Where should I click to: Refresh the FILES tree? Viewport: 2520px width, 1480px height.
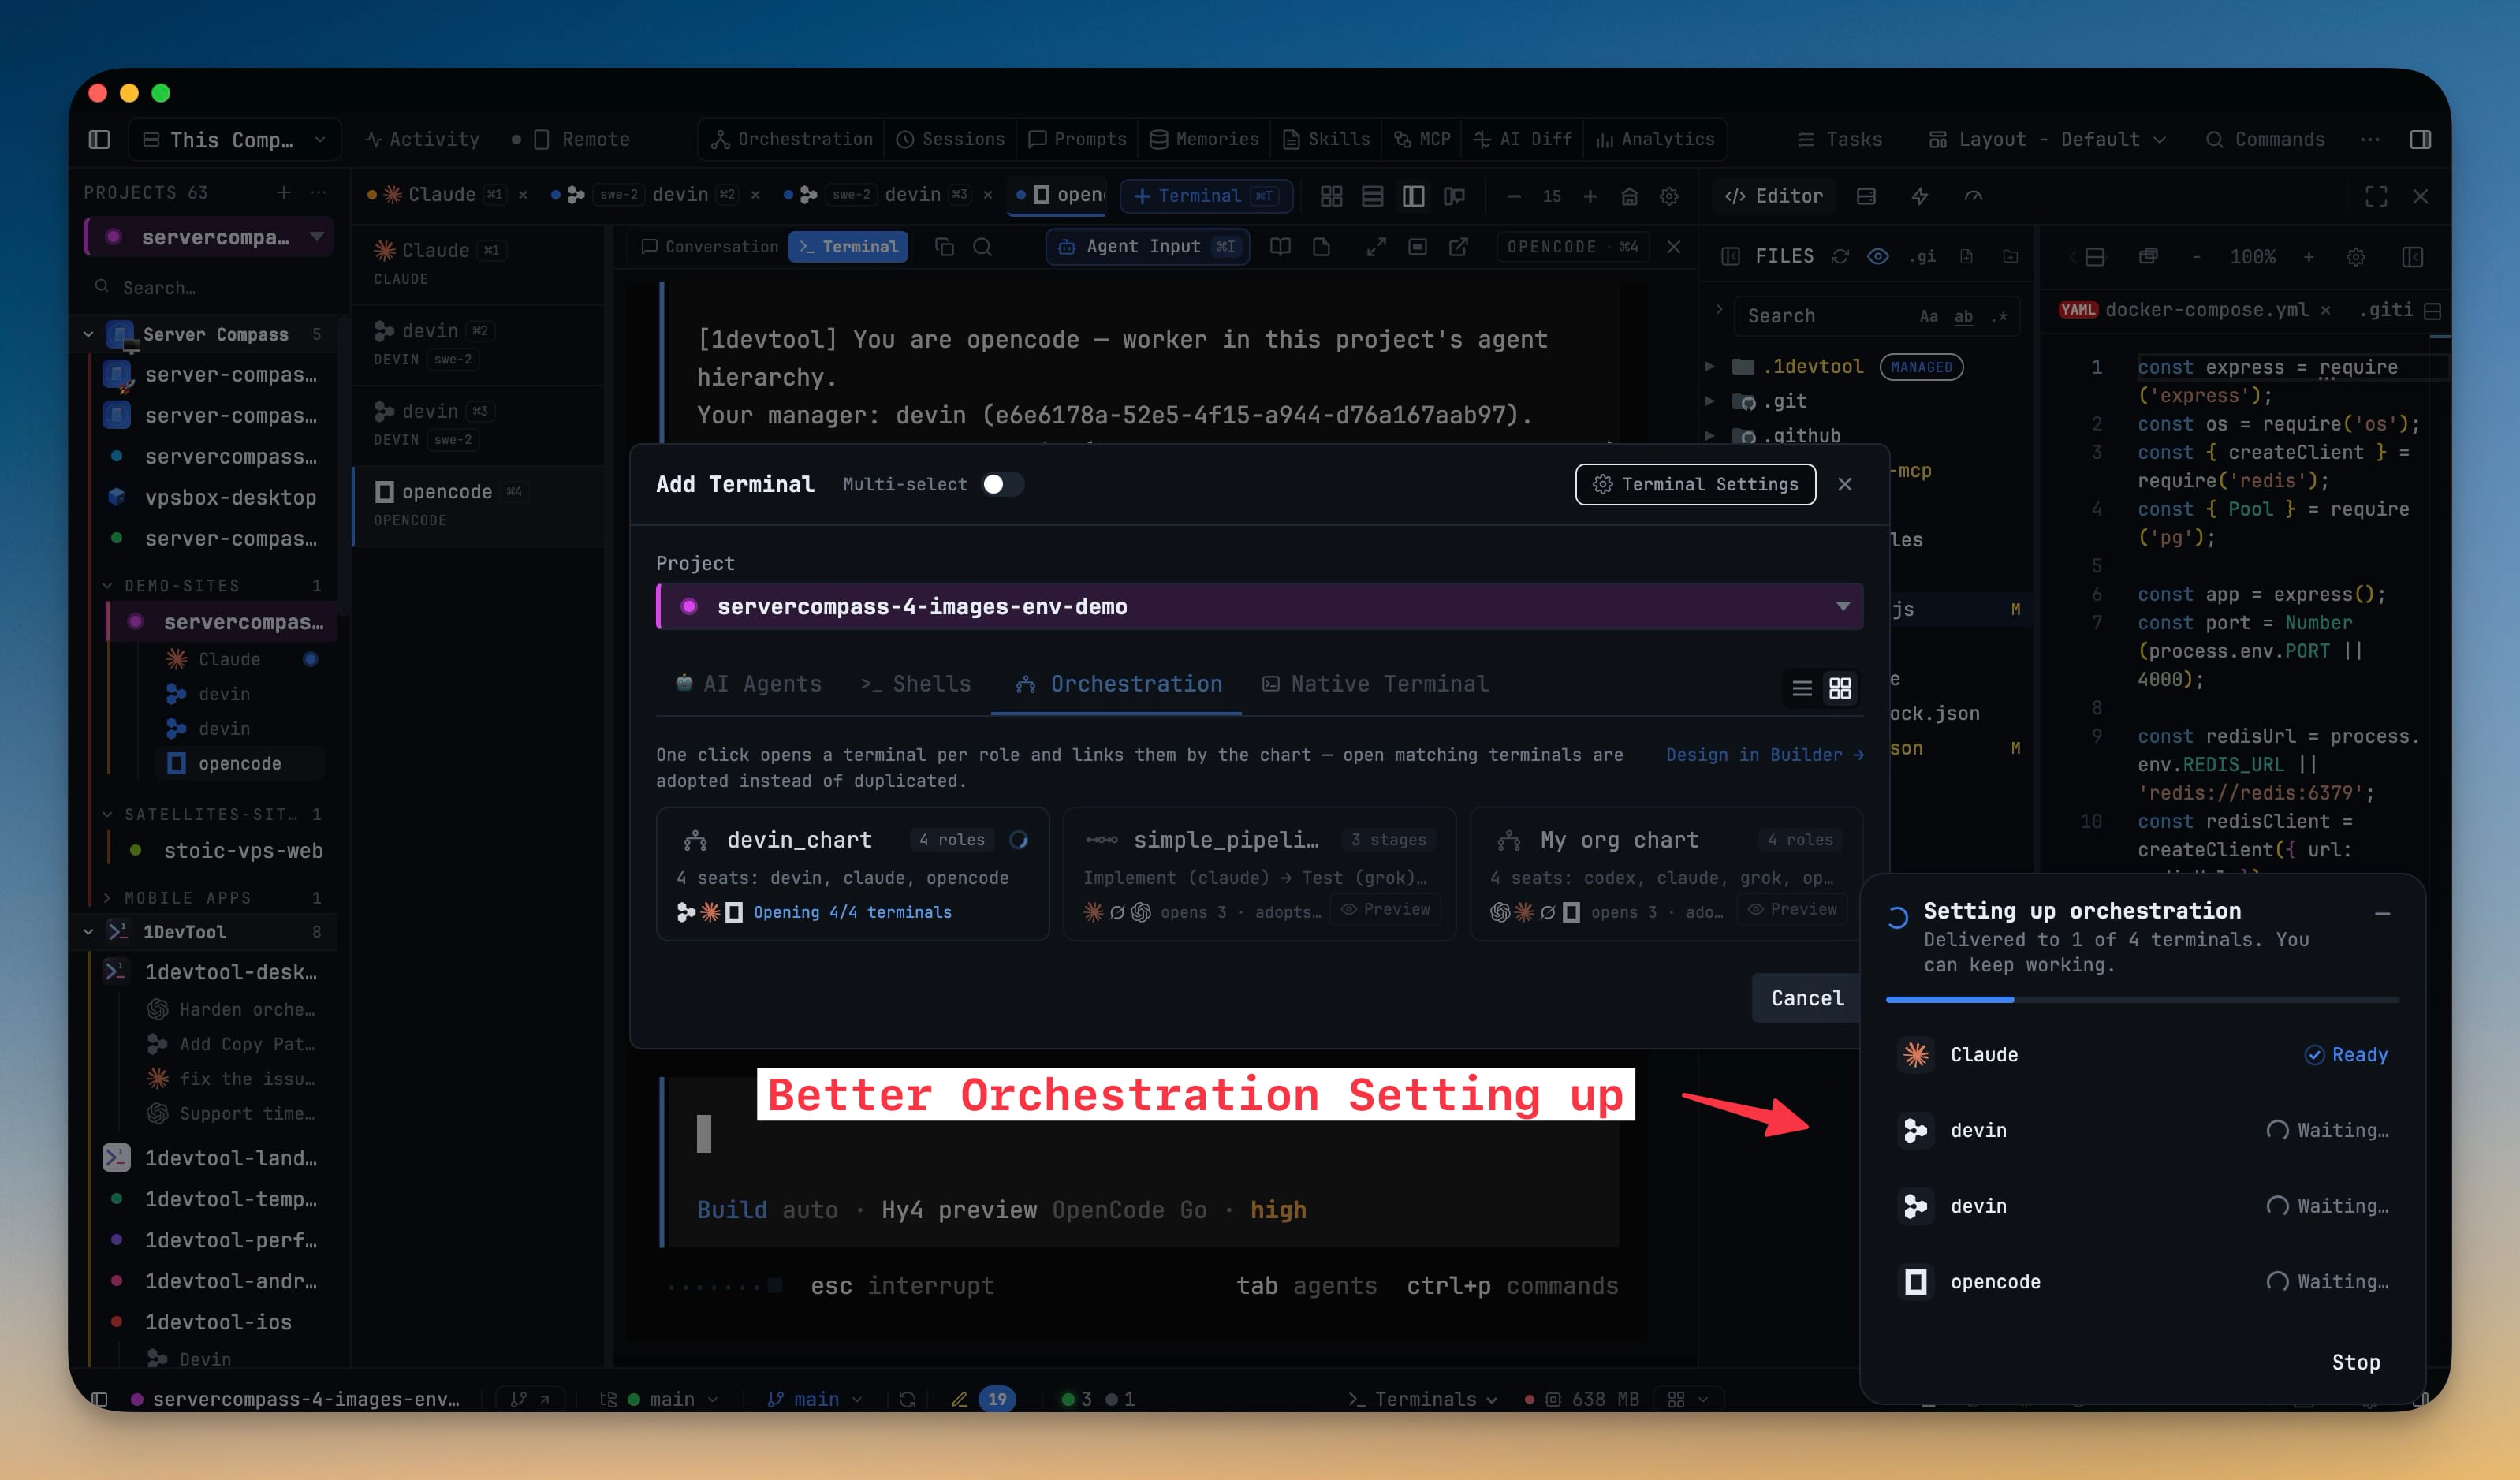[1840, 256]
